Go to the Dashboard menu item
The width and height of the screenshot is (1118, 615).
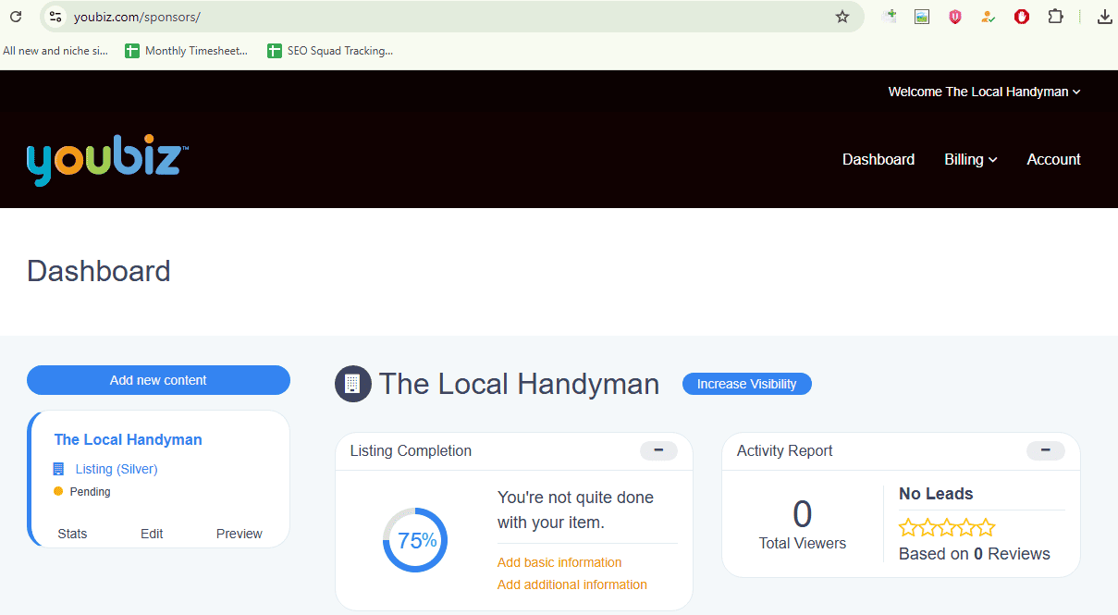point(878,159)
